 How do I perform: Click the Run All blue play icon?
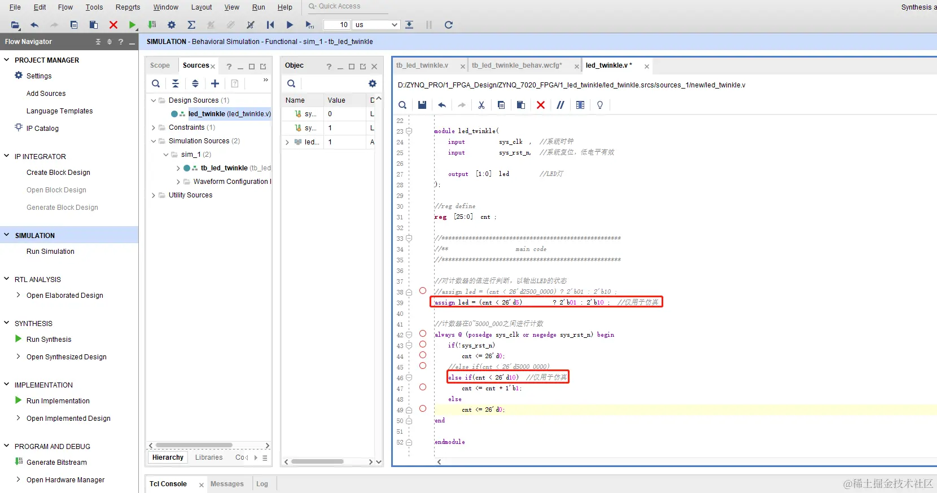(x=290, y=25)
